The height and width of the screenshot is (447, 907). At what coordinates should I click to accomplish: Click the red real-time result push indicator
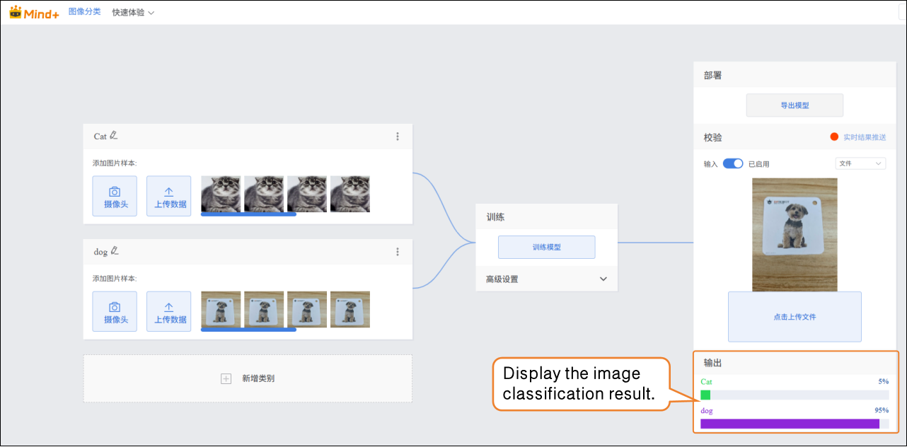pyautogui.click(x=834, y=137)
